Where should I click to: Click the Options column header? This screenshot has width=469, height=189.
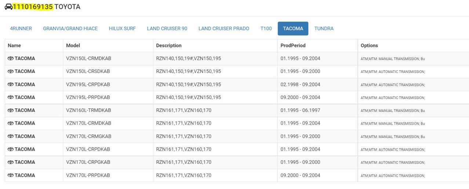click(369, 46)
